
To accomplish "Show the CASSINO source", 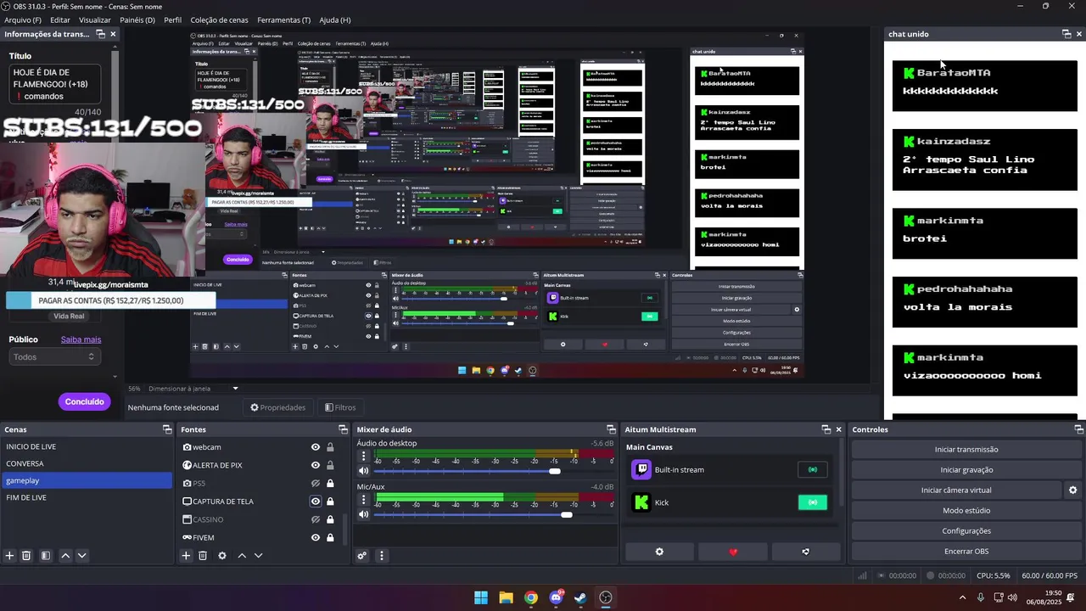I will pos(316,519).
